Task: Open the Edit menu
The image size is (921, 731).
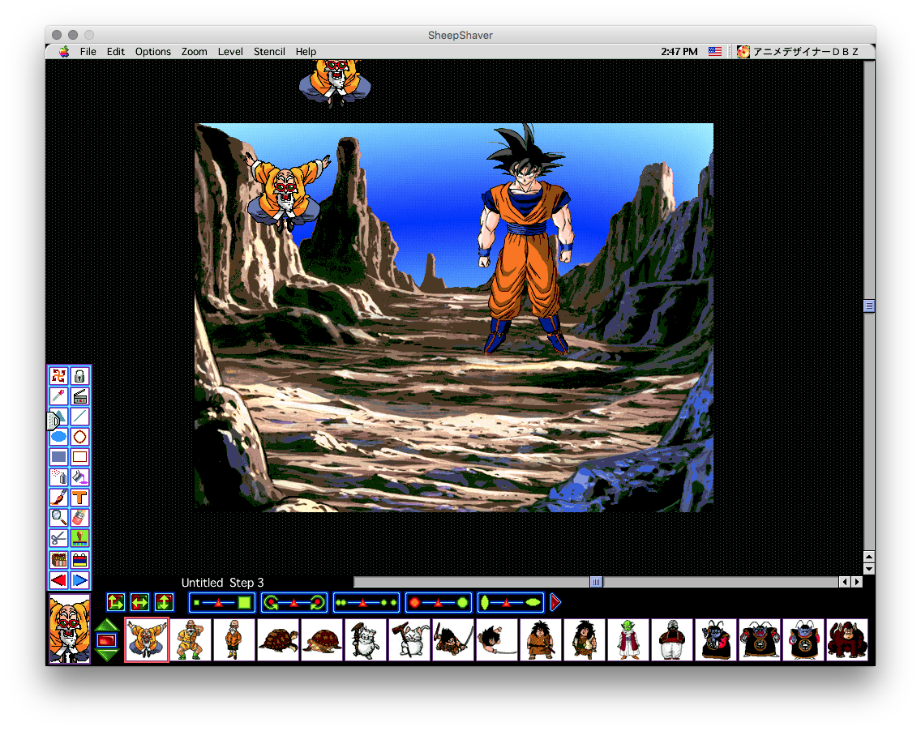Action: [x=116, y=52]
